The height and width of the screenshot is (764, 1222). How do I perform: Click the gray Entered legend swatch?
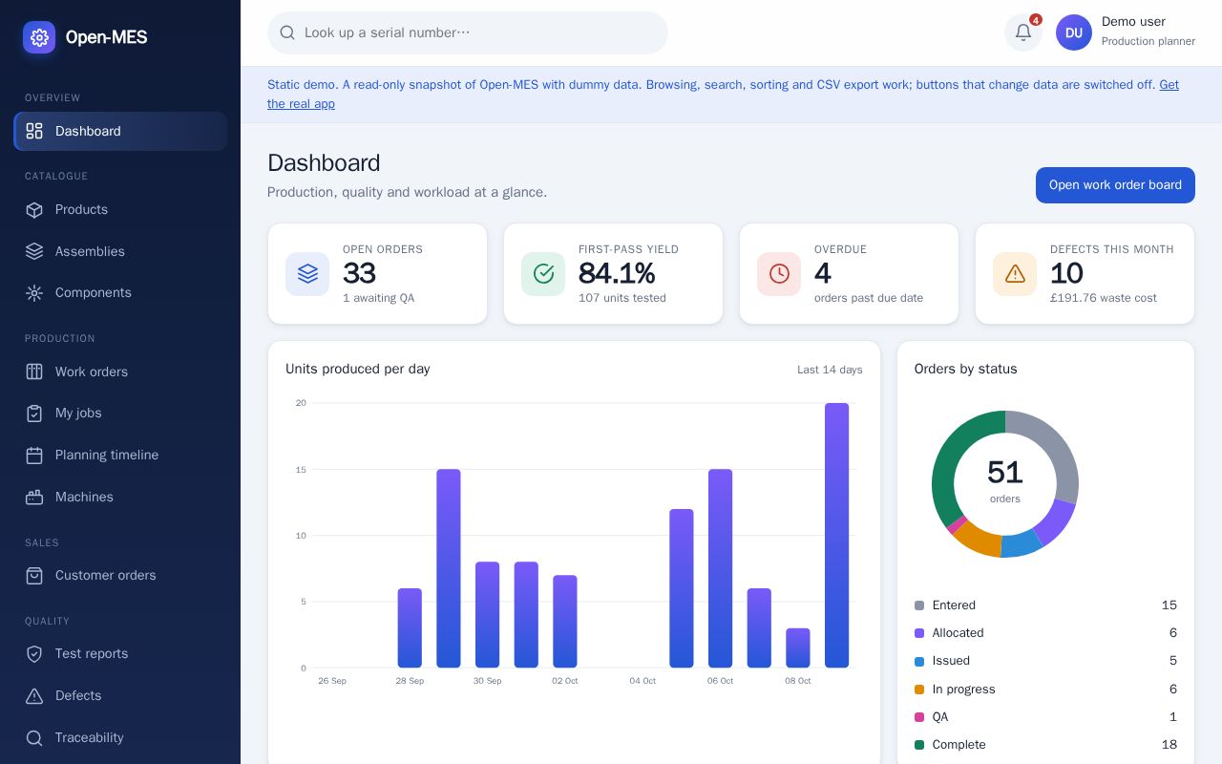[x=919, y=605]
